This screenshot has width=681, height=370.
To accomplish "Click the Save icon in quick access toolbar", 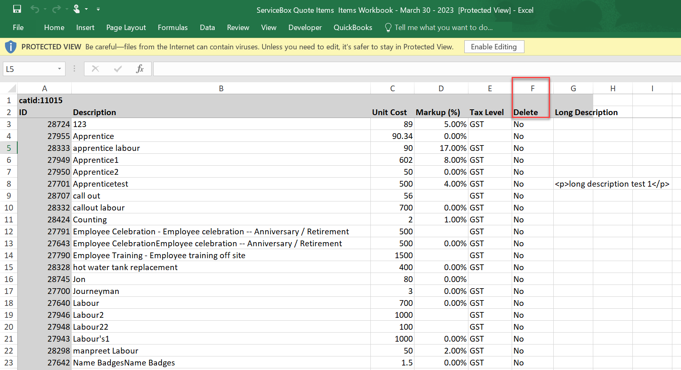I will coord(17,9).
